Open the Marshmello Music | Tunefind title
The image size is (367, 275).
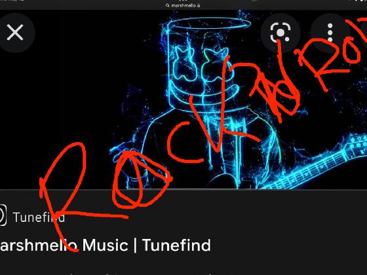pos(106,245)
